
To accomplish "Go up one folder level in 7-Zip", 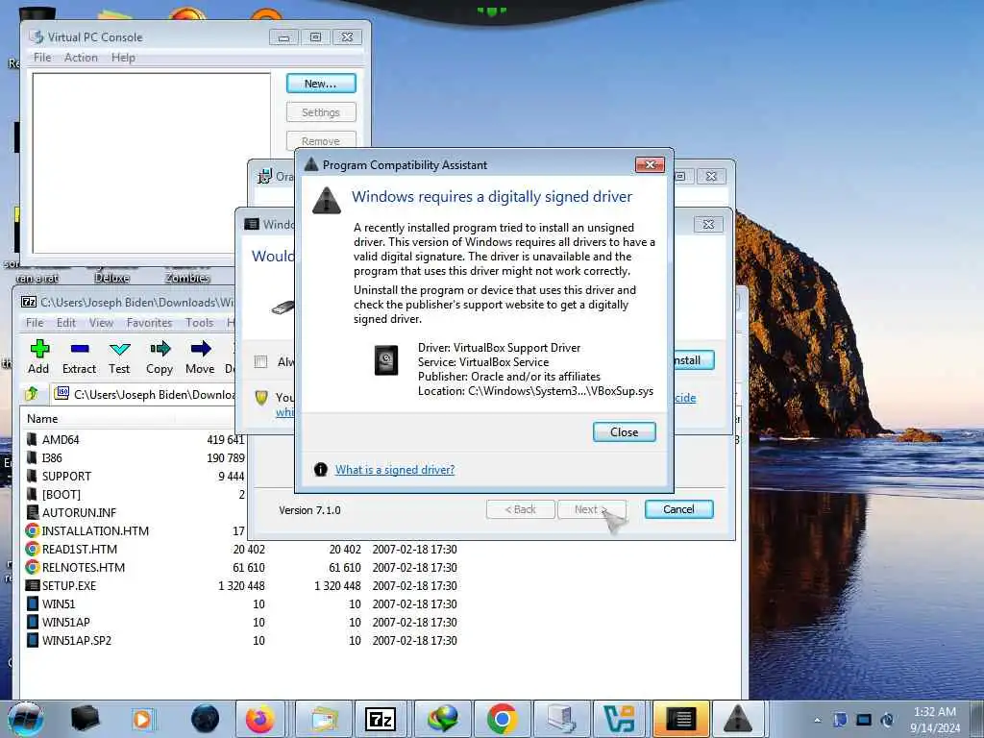I will 32,394.
